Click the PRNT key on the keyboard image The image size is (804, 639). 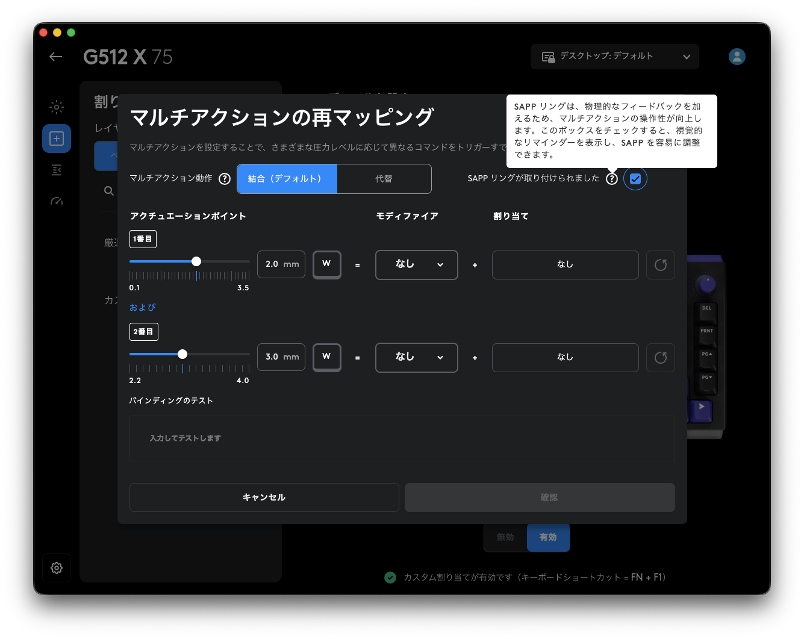pyautogui.click(x=706, y=335)
